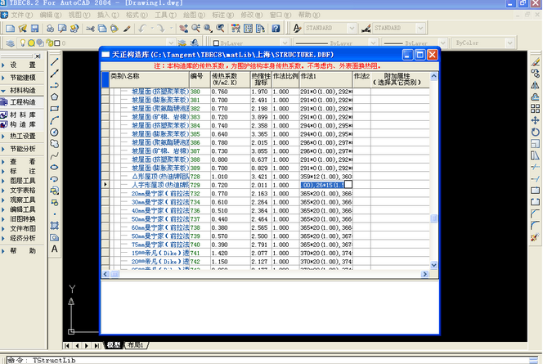Open the 编辑 menu
This screenshot has height=364, width=543.
point(50,15)
